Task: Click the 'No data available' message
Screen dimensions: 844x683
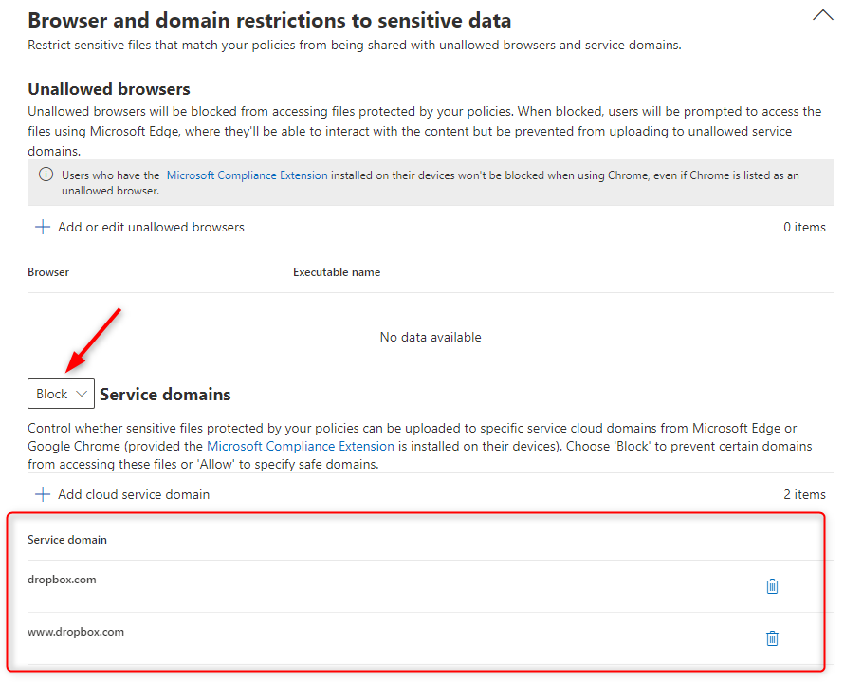Action: point(431,338)
